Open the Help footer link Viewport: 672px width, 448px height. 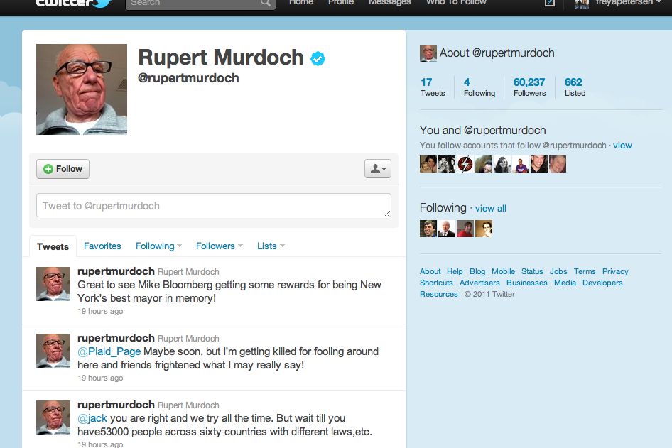pos(455,271)
